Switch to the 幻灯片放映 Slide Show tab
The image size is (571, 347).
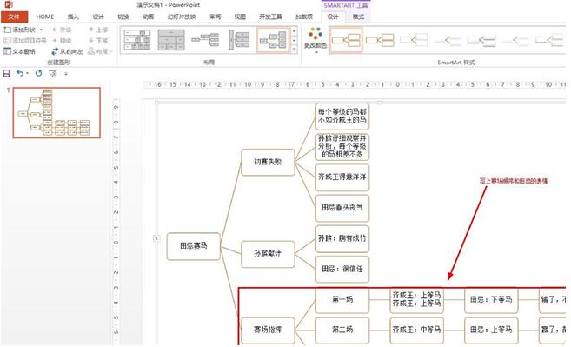click(182, 17)
